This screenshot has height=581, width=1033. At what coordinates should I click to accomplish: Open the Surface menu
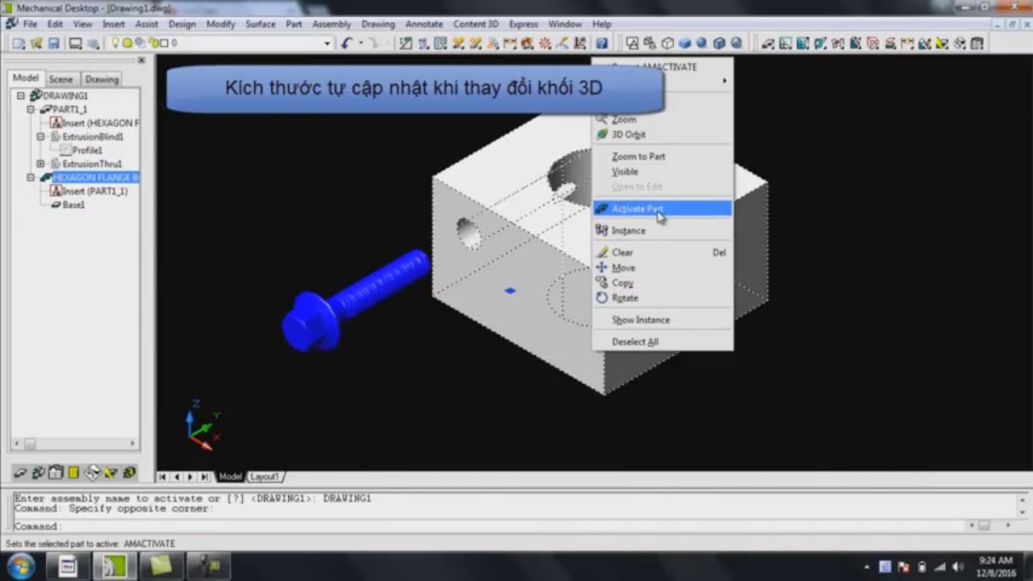[261, 24]
